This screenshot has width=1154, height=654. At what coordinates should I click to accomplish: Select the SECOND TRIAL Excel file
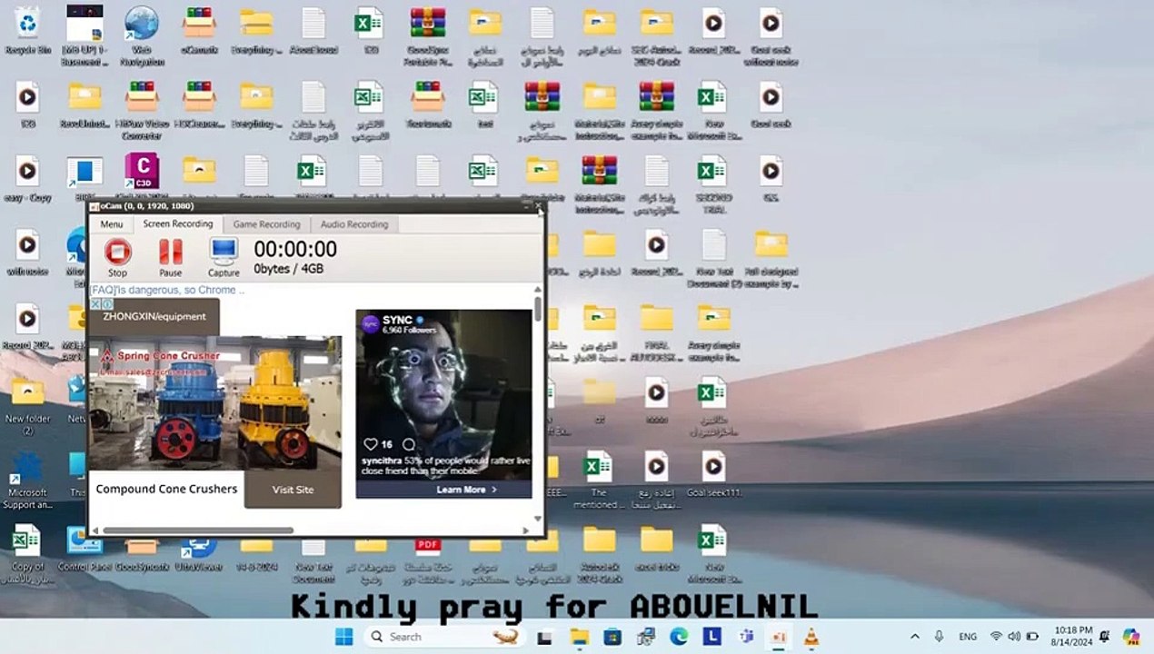712,183
